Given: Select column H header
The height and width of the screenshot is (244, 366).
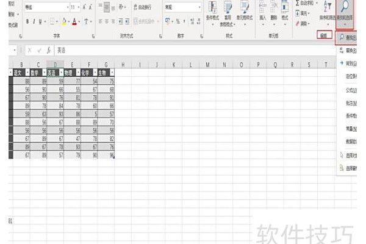Looking at the screenshot, I should click(x=123, y=65).
